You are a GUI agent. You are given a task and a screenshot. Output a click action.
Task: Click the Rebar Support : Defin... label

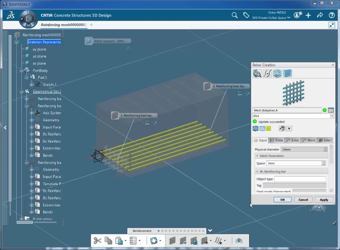pyautogui.click(x=108, y=41)
